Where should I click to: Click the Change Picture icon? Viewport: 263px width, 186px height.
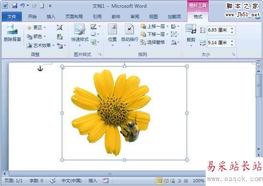(60, 36)
